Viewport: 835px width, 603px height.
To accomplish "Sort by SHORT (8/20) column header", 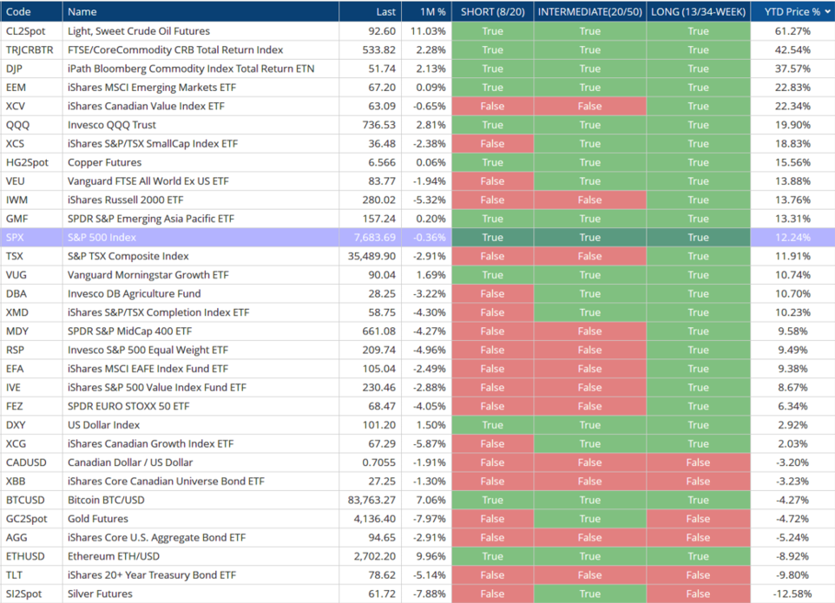I will pos(493,11).
